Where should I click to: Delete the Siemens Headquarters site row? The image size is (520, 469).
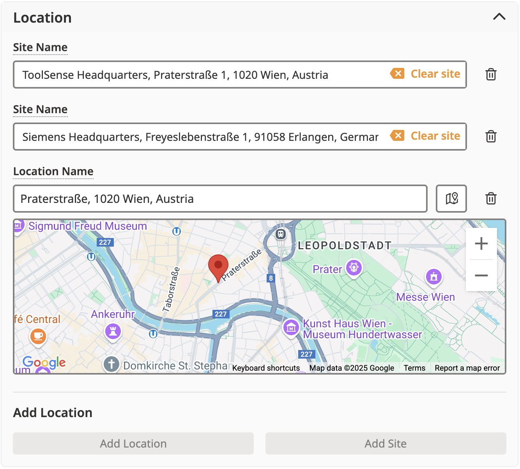[491, 136]
